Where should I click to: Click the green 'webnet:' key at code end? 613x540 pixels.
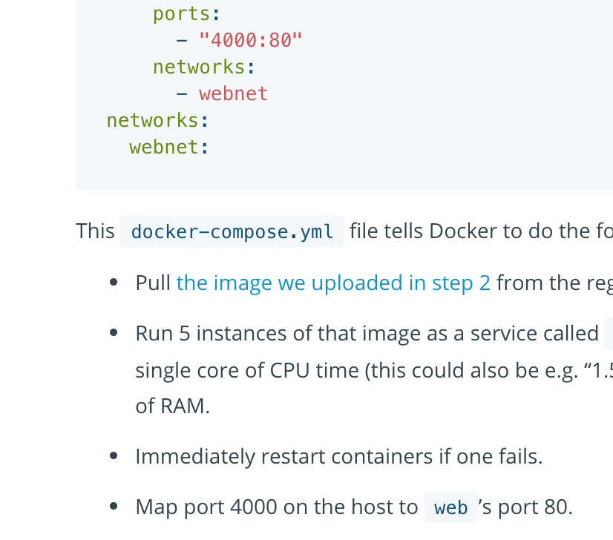169,148
